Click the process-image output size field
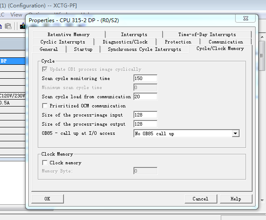 click(x=145, y=124)
